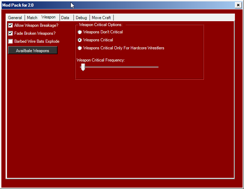Toggle Fade Broken Weapons checkbox
Viewport: 244px width, 189px height.
[10, 33]
